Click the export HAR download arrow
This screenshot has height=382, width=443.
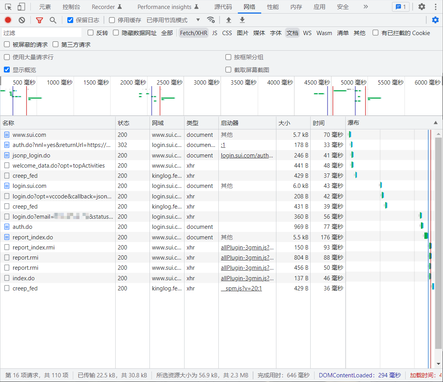(x=242, y=20)
